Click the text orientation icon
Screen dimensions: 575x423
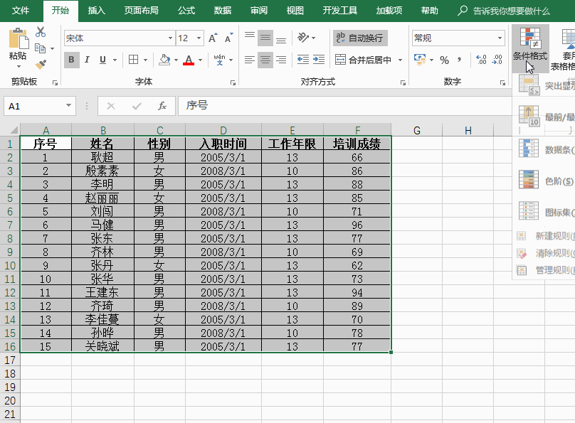pos(303,38)
